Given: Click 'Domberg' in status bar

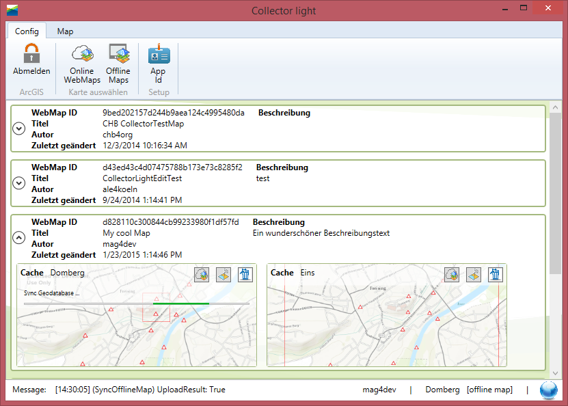Looking at the screenshot, I should pos(442,390).
